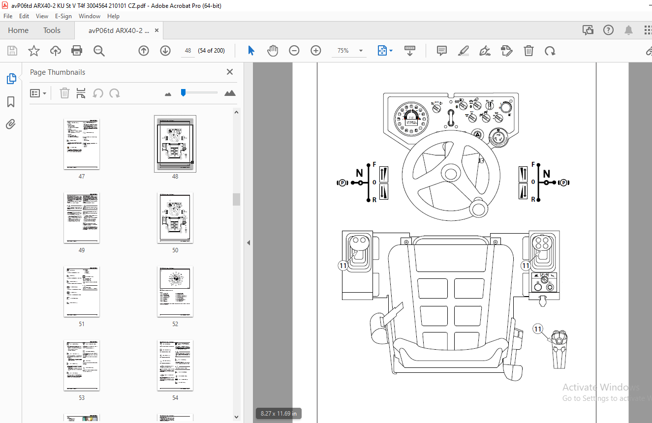Screen dimensions: 652x423
Task: Click the thumbnails scrollbar handle
Action: tap(237, 199)
